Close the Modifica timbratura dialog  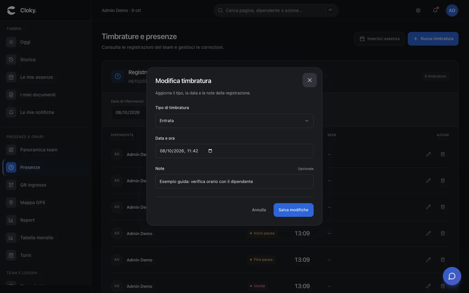(310, 80)
